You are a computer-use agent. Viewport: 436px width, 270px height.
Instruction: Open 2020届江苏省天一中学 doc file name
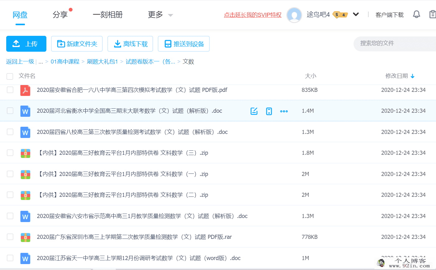click(x=139, y=258)
